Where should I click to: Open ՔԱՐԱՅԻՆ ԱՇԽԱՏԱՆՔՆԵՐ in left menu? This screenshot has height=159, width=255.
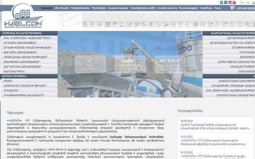pyautogui.click(x=29, y=52)
